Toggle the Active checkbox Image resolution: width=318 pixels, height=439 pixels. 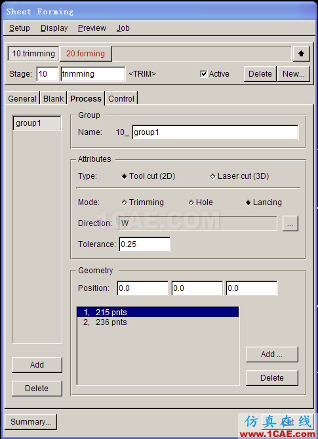(204, 74)
